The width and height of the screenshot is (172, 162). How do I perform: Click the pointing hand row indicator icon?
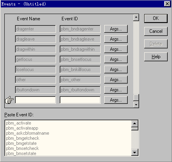tap(9, 100)
